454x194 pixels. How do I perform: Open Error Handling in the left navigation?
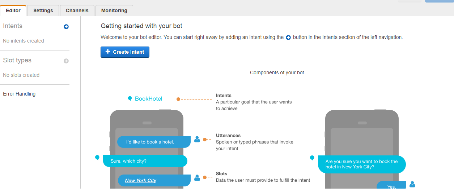[19, 94]
